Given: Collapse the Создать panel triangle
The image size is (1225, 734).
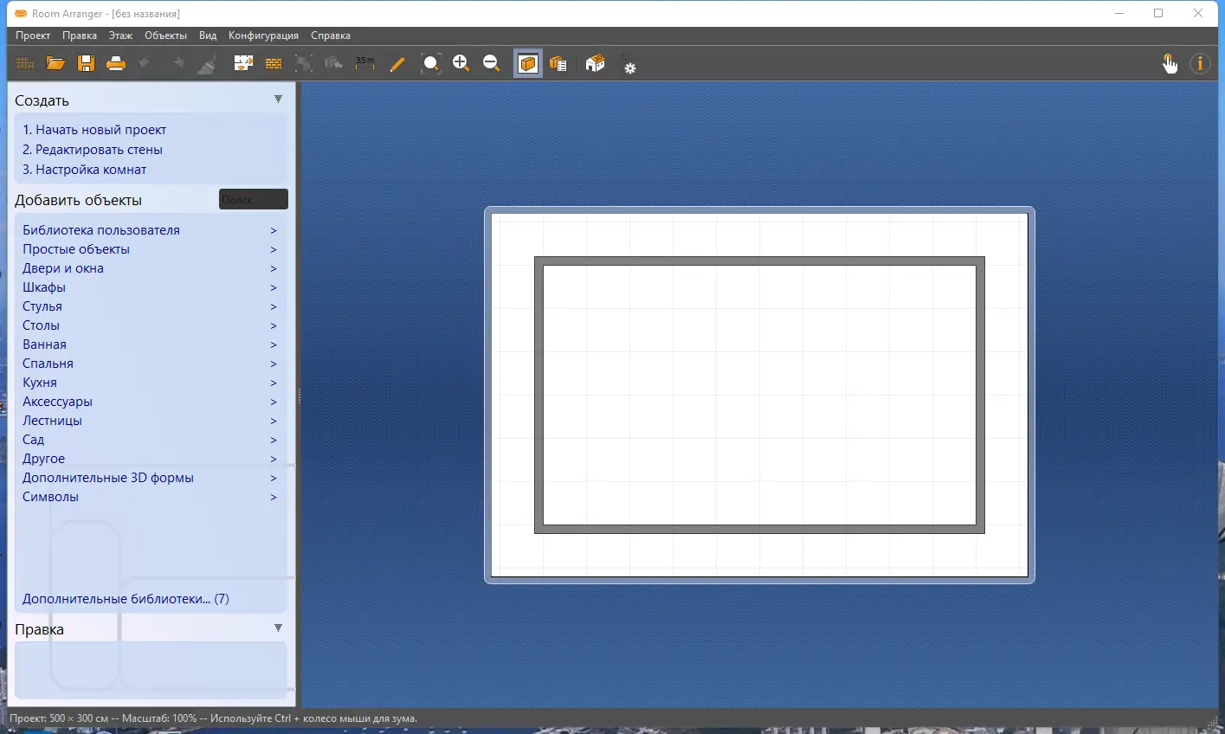Looking at the screenshot, I should [278, 100].
